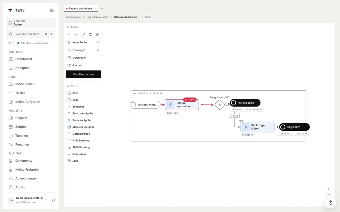
Task: Click Prozessbaum in the breadcrumb
Action: (73, 17)
